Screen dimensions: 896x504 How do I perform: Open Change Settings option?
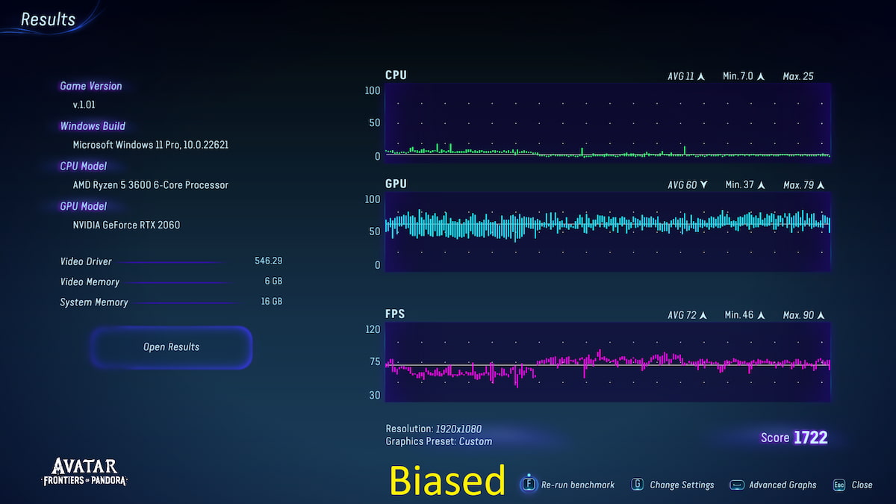(x=682, y=485)
